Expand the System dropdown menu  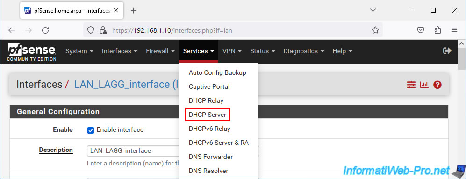[79, 51]
